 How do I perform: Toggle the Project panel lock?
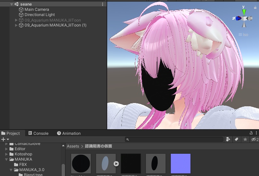click(x=251, y=133)
